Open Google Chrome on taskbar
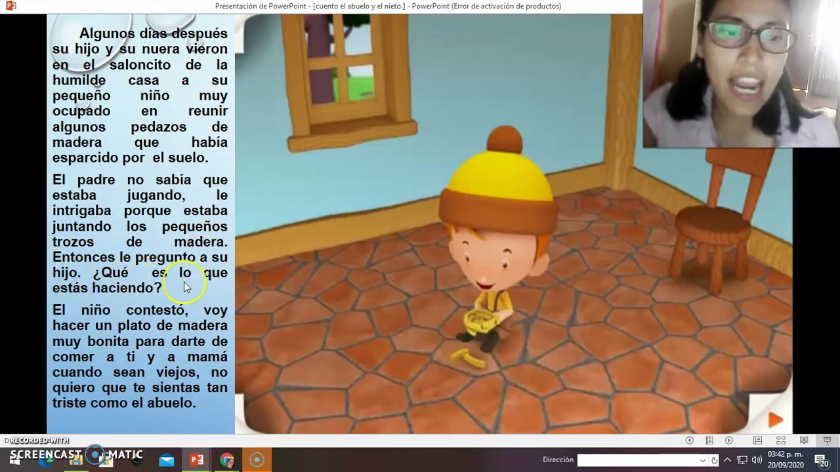Screen dimensions: 840x472 click(227, 460)
